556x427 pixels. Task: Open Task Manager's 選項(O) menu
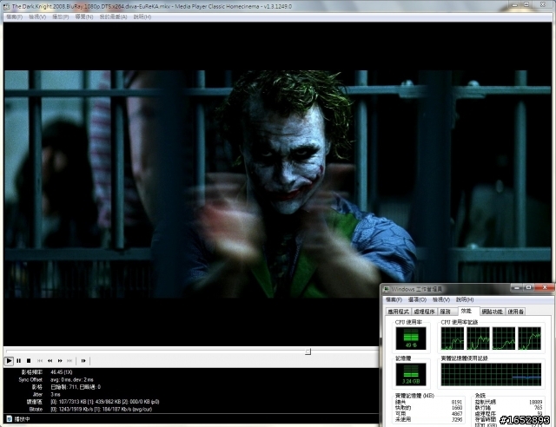pos(417,299)
